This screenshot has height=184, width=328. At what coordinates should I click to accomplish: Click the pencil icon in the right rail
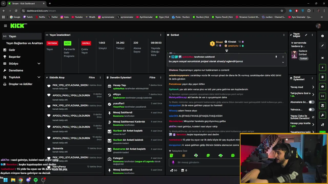pyautogui.click(x=322, y=45)
